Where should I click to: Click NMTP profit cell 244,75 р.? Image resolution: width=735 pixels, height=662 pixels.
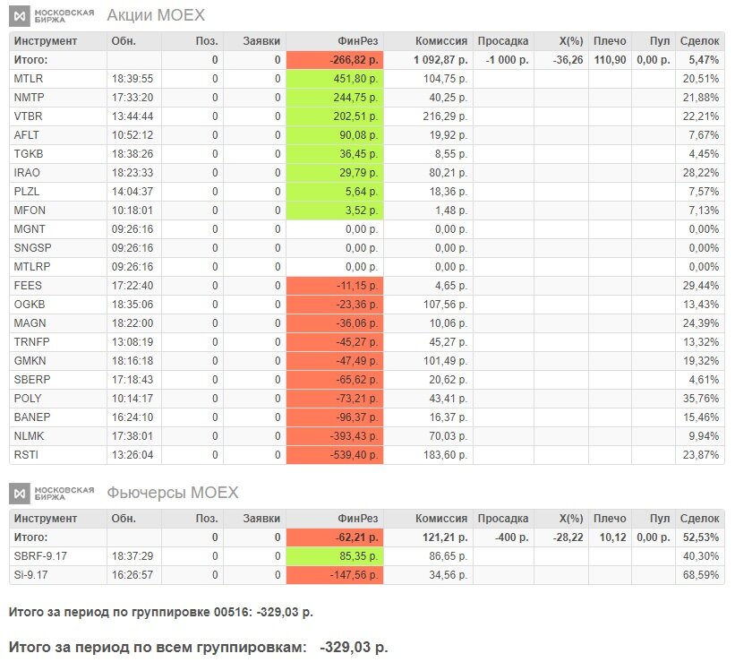(x=335, y=98)
